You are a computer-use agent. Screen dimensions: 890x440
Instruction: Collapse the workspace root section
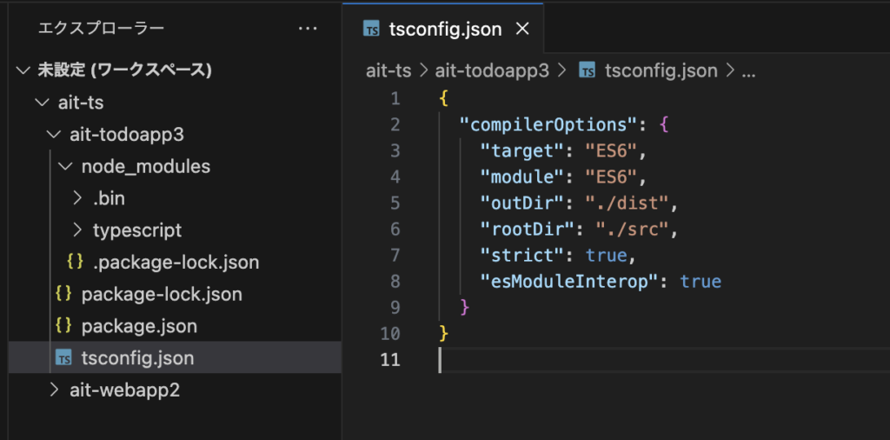(x=23, y=70)
